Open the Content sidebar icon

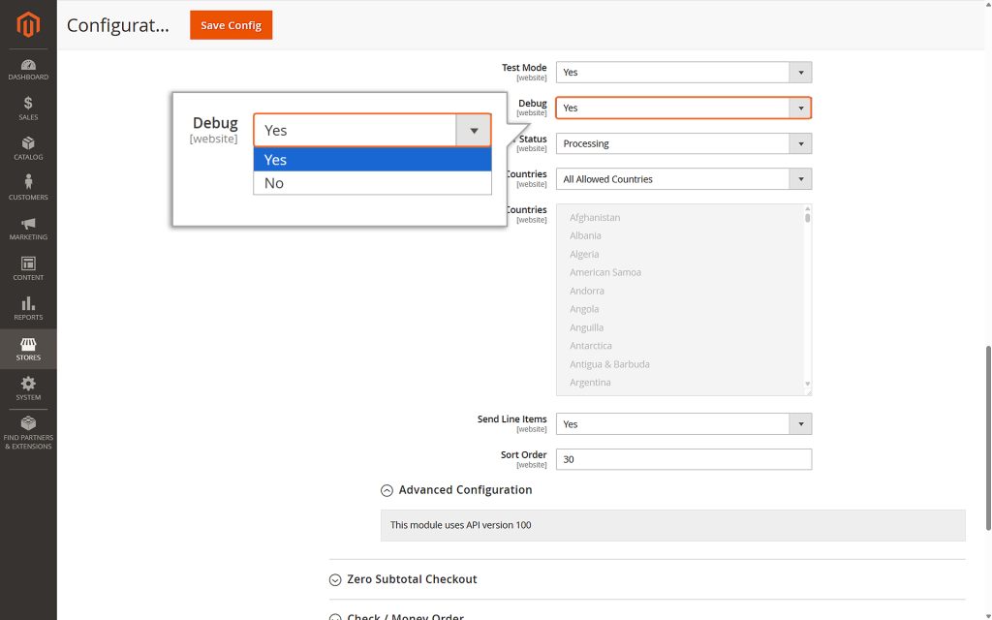click(x=28, y=266)
